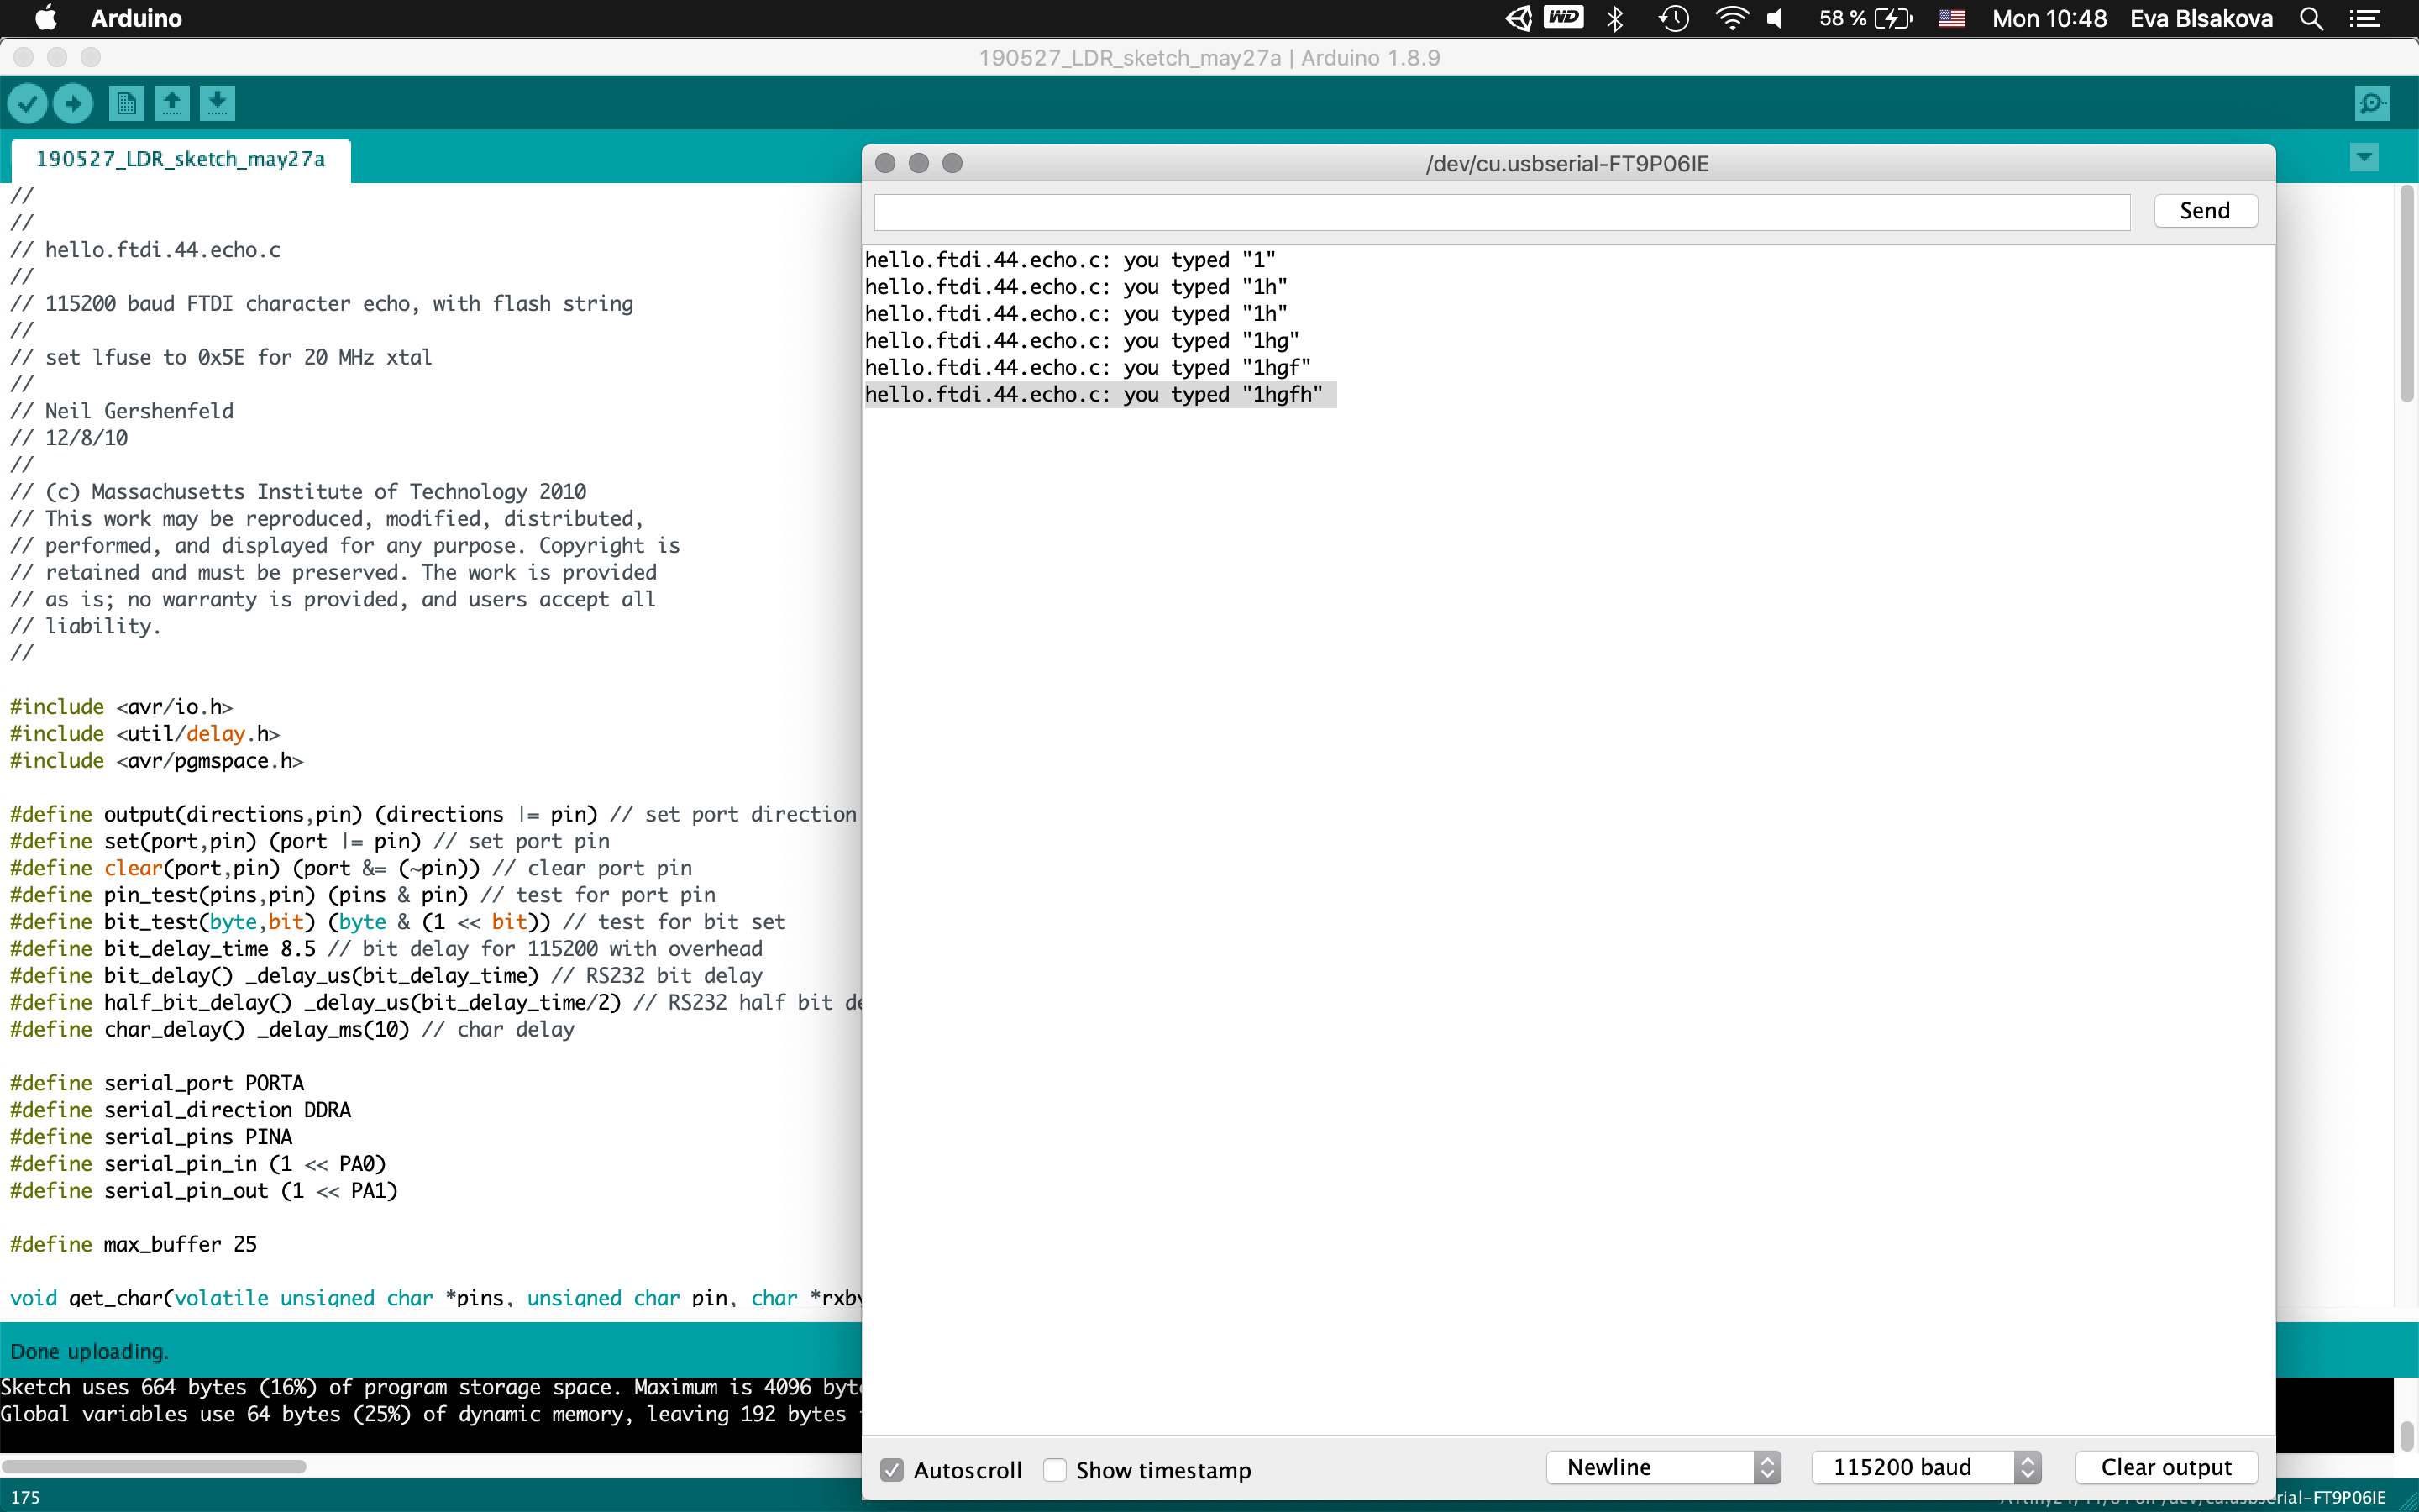Screen dimensions: 2419x1512
Task: Click the Open sketch up-arrow icon
Action: pos(172,103)
